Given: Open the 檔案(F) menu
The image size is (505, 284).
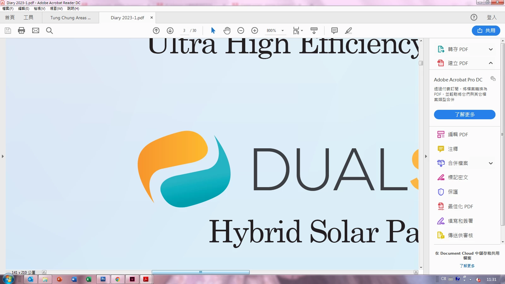Looking at the screenshot, I should click(8, 9).
